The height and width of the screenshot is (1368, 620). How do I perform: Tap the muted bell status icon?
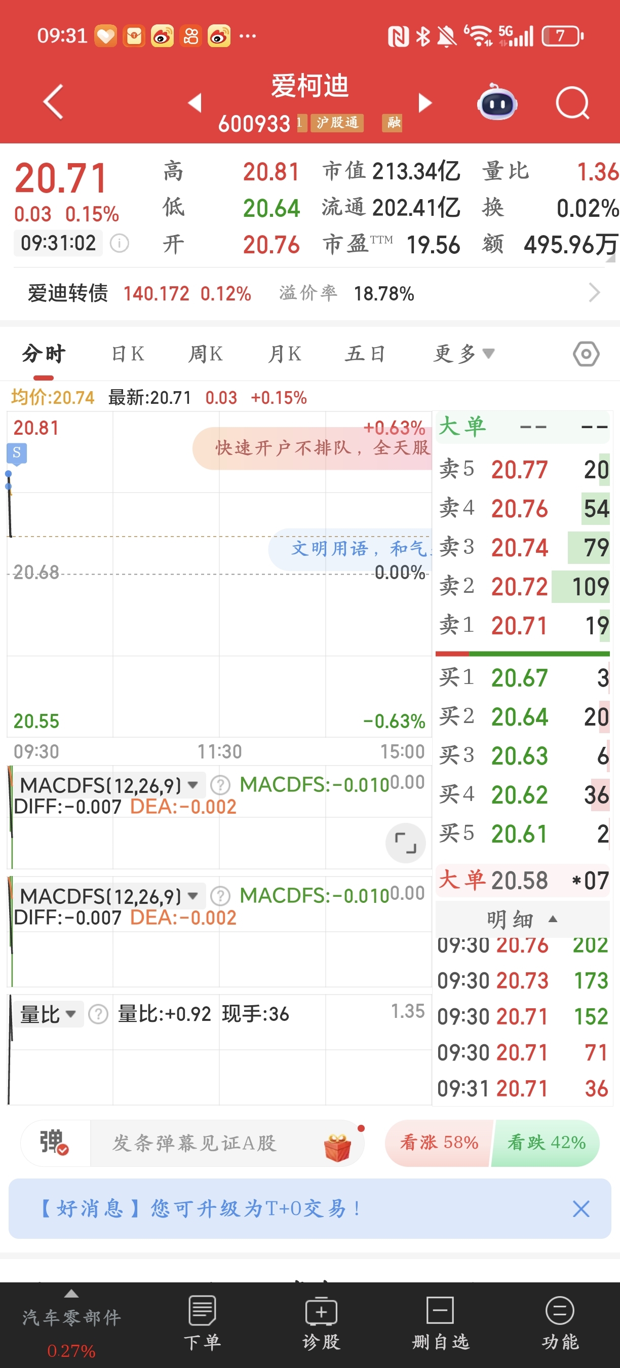(446, 36)
